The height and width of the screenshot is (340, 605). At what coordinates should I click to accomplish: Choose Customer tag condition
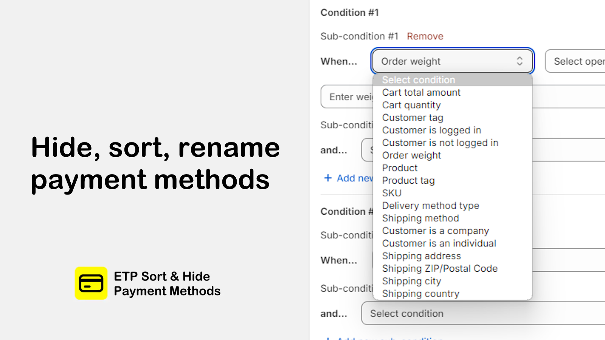[x=413, y=117]
